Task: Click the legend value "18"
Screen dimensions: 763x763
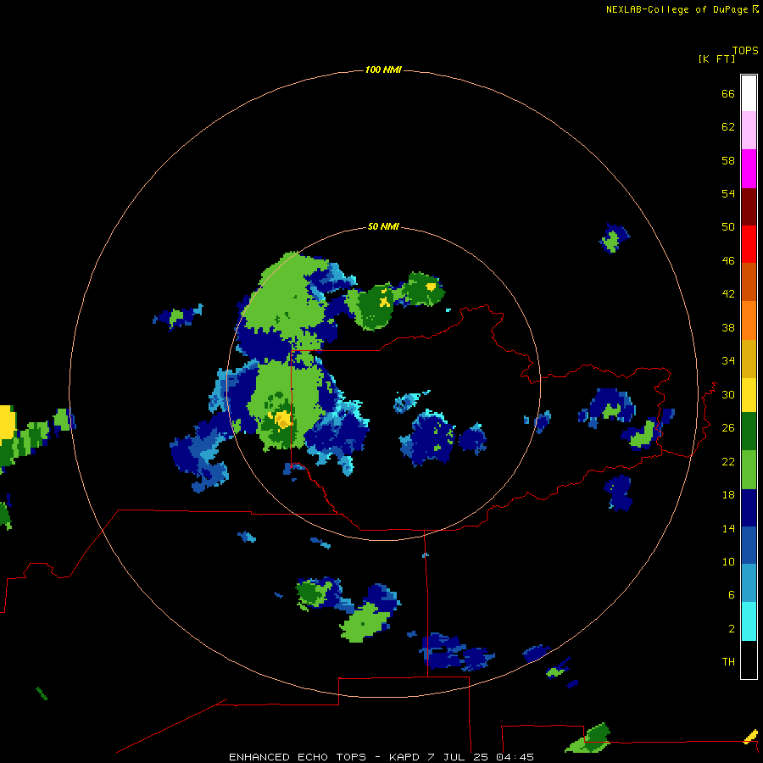Action: point(728,494)
